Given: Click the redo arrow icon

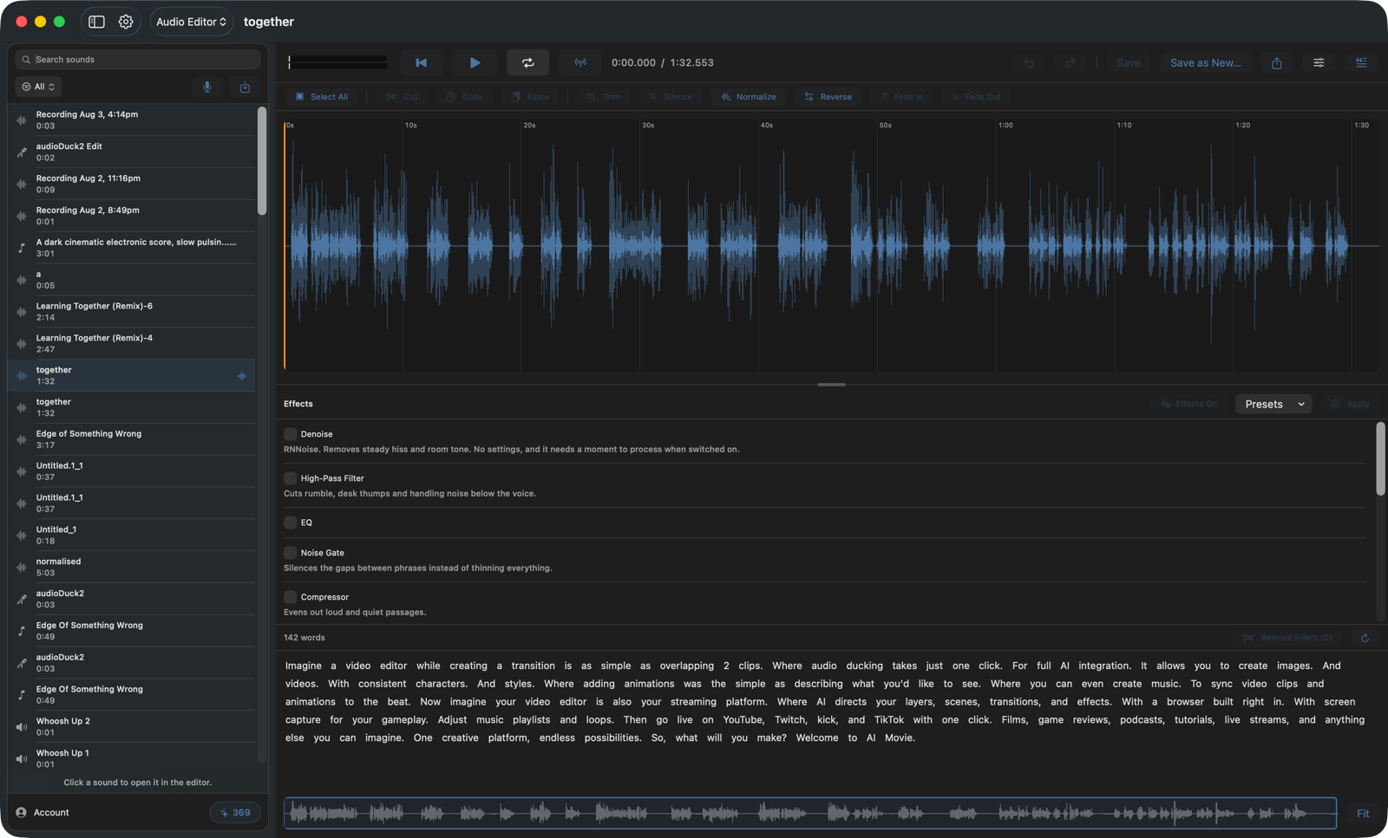Looking at the screenshot, I should click(x=1070, y=62).
